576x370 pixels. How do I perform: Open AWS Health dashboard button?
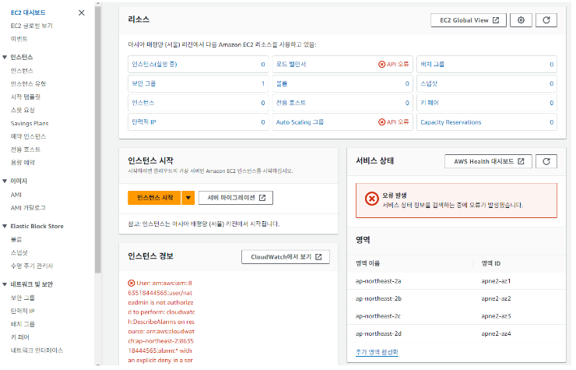pos(488,161)
